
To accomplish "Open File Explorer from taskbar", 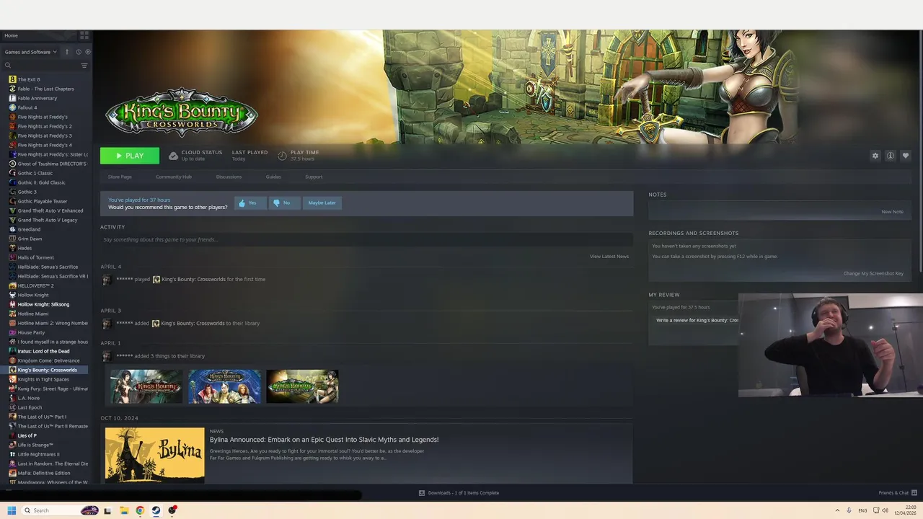I will 124,510.
